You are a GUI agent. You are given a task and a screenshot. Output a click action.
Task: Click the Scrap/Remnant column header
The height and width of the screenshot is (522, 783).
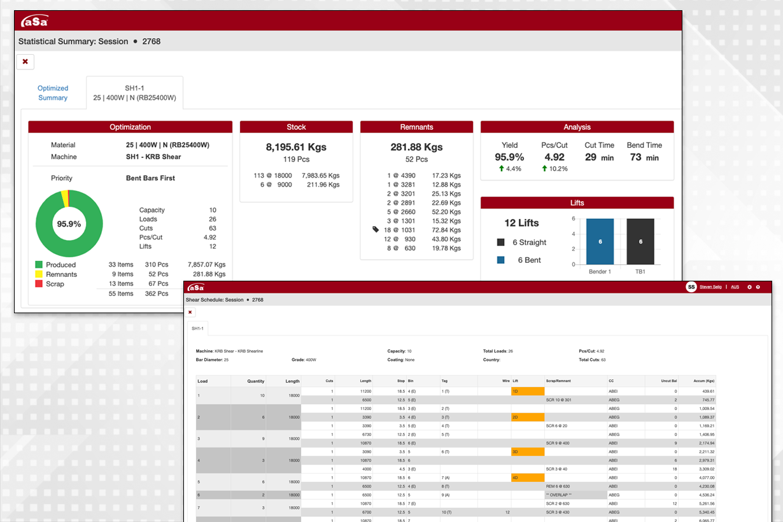click(x=575, y=381)
